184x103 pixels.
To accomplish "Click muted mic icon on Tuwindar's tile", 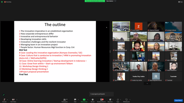I will (x=166, y=80).
